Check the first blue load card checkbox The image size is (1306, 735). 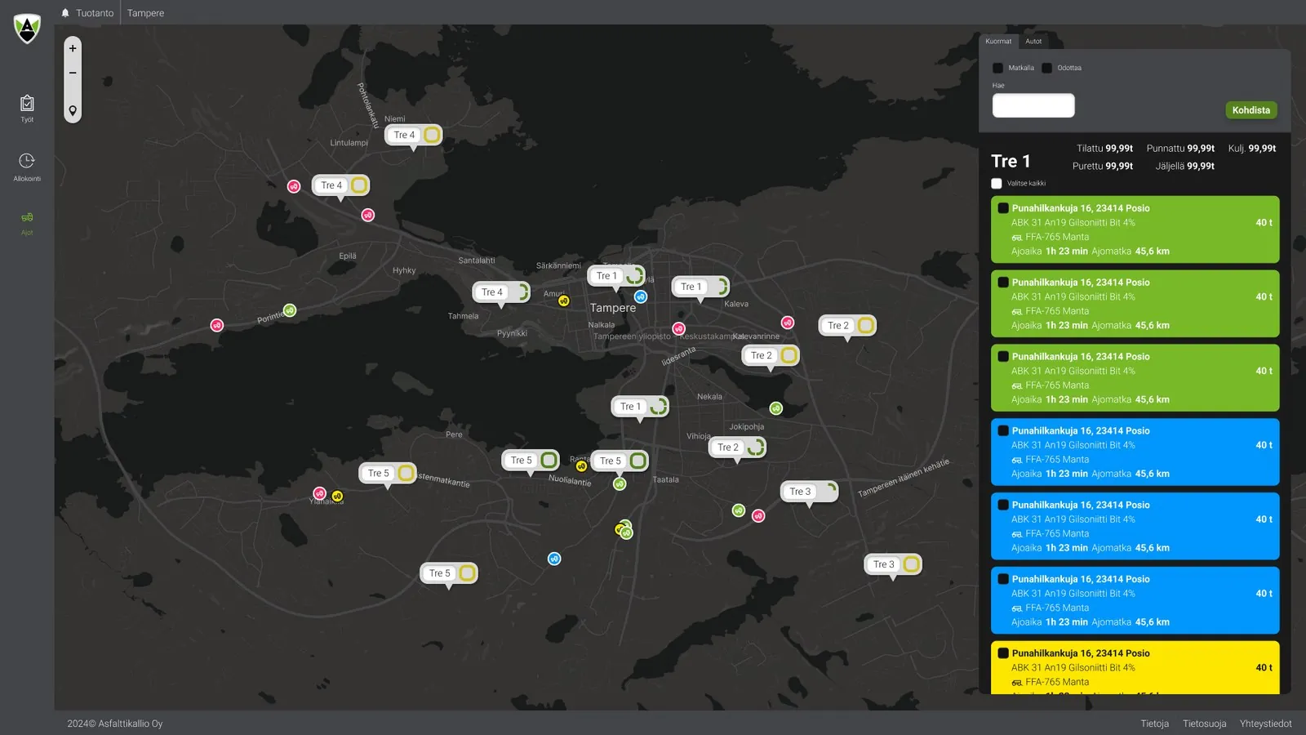(x=1003, y=431)
